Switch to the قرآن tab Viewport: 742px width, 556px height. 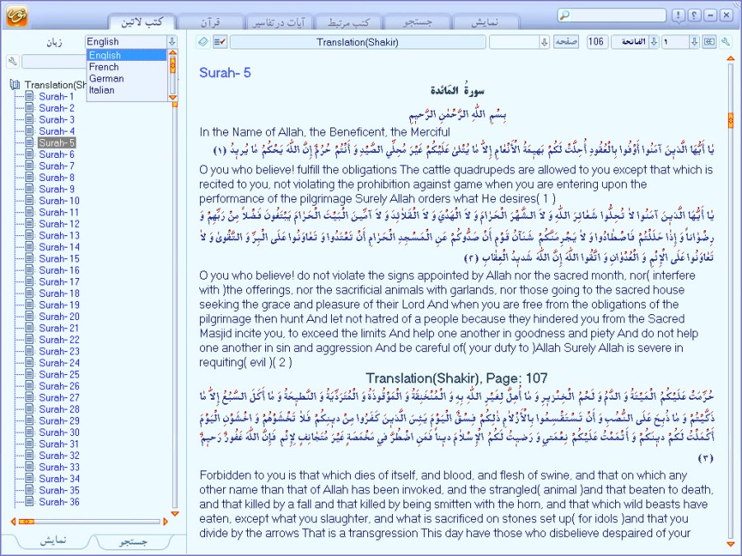[x=210, y=21]
